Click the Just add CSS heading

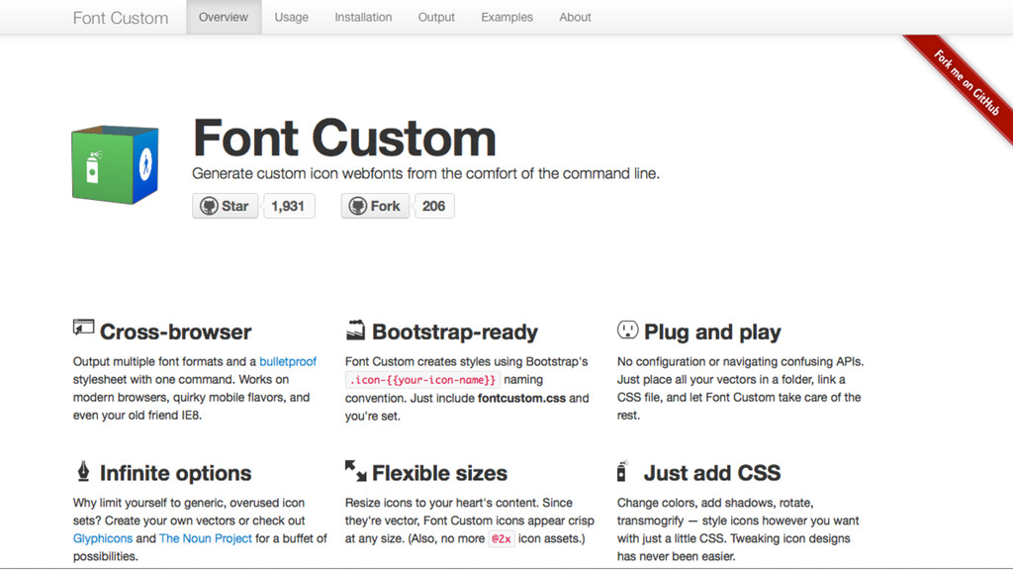pos(712,473)
